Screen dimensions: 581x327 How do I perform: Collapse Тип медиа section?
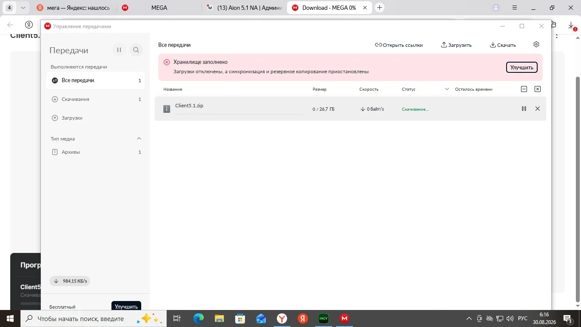139,139
